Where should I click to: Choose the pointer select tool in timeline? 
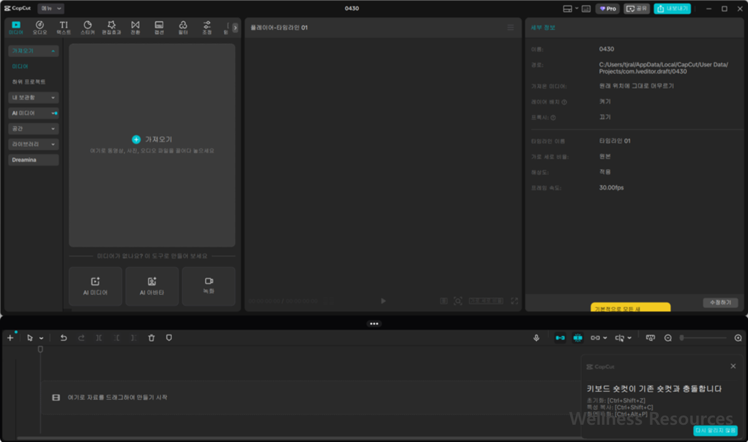click(30, 338)
